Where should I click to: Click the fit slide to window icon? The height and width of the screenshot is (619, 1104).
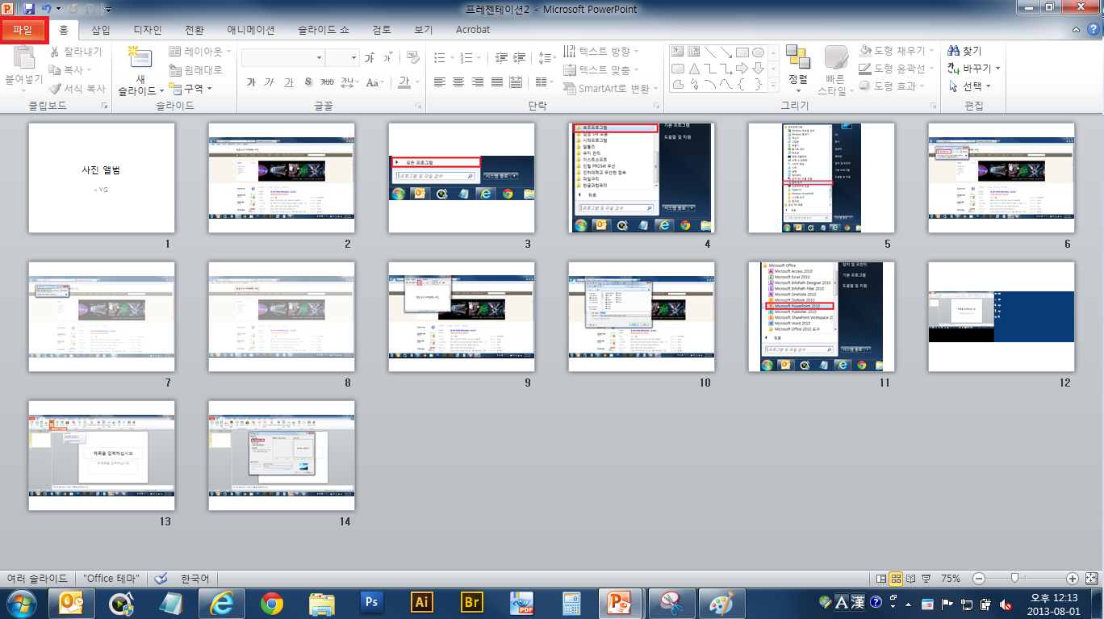click(x=1091, y=579)
